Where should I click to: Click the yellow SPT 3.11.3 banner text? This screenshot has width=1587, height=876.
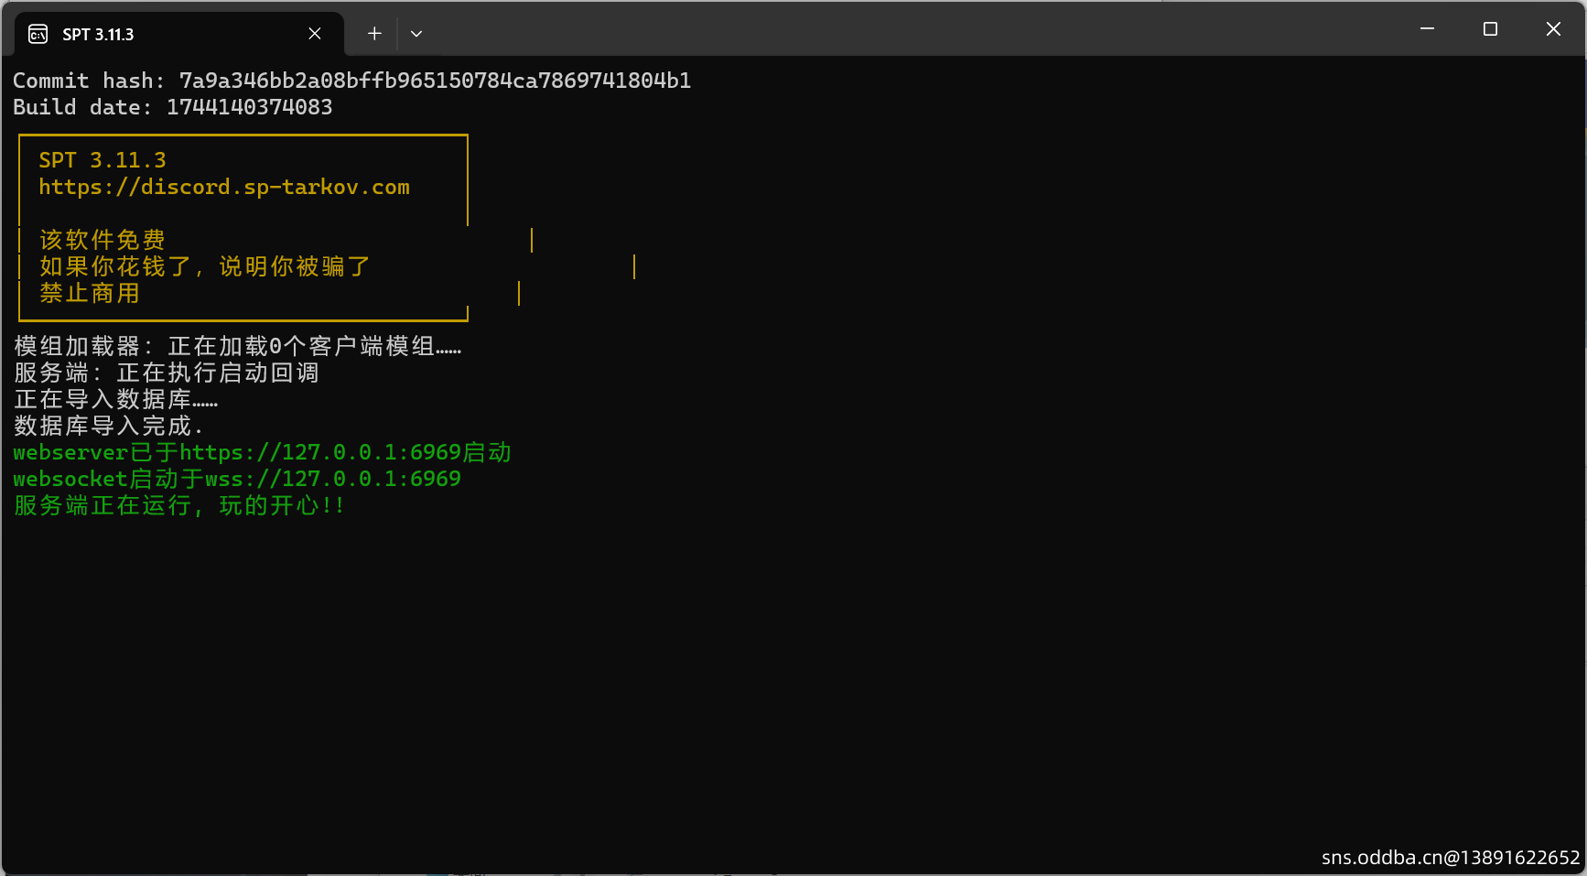[x=103, y=160]
